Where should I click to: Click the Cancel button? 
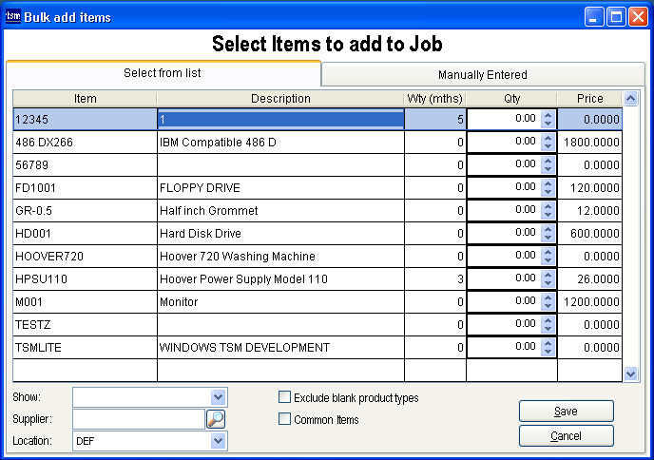pos(566,436)
